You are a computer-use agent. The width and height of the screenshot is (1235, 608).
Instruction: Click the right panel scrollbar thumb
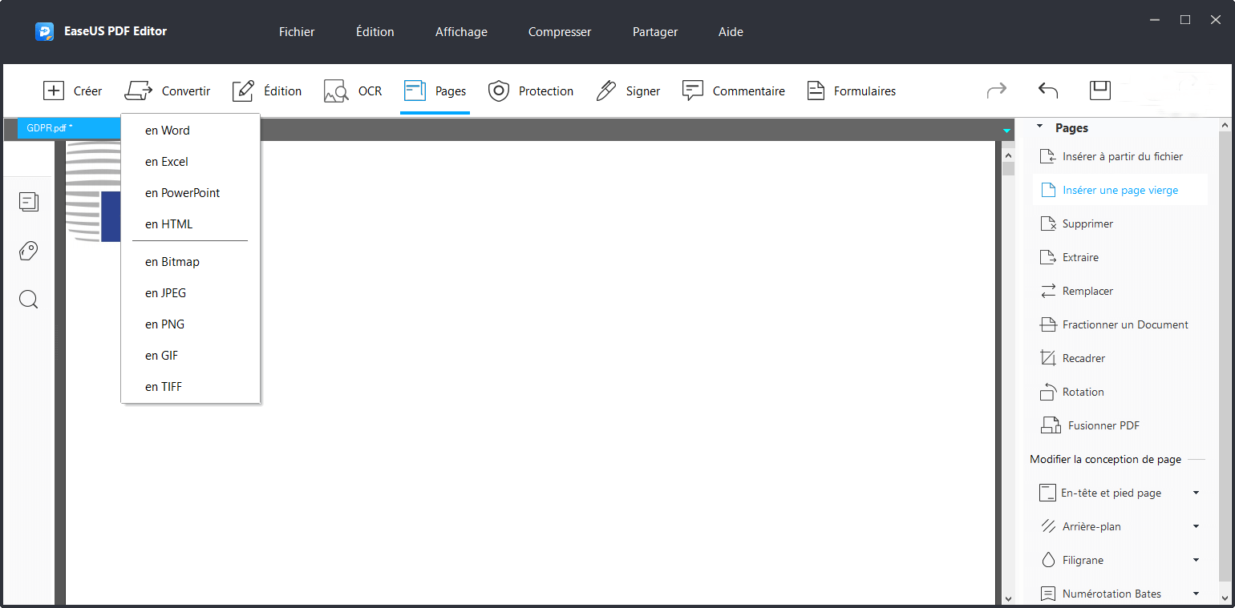[1224, 356]
